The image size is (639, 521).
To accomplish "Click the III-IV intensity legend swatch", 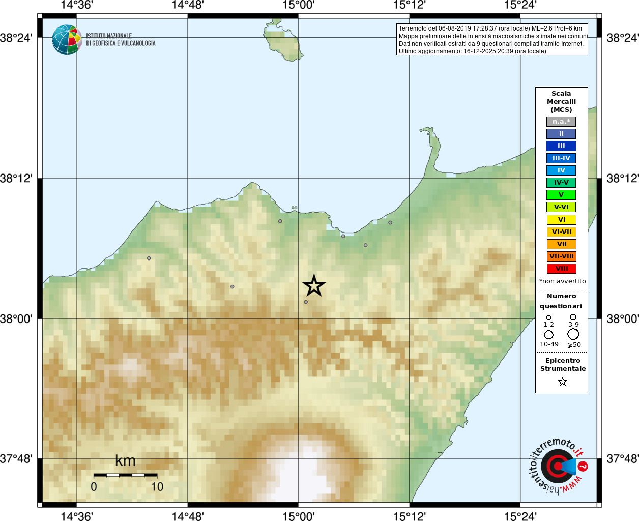I will 561,158.
